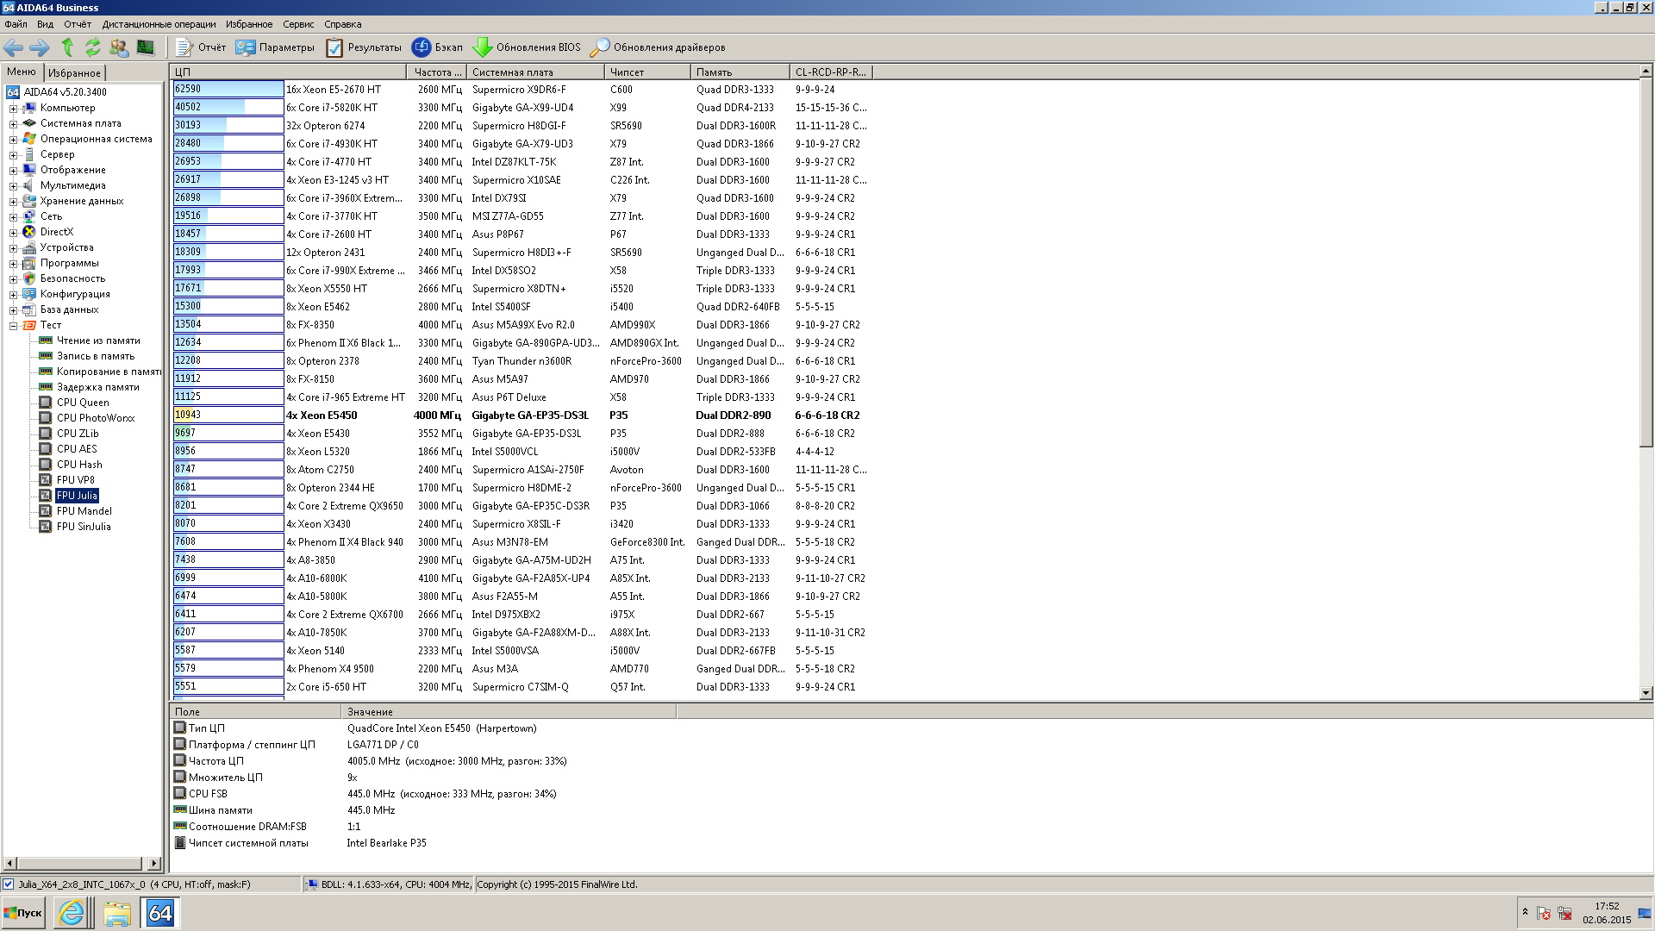This screenshot has height=931, width=1655.
Task: Expand the Системная плата tree node
Action: [13, 124]
